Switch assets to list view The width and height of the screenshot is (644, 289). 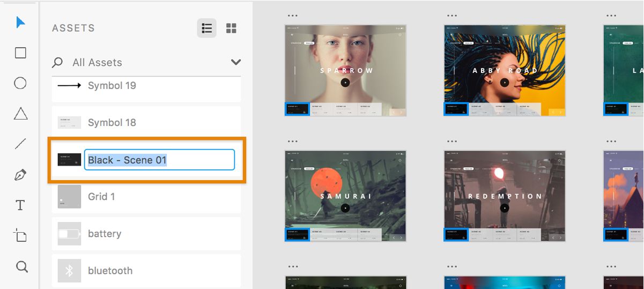[x=206, y=28]
